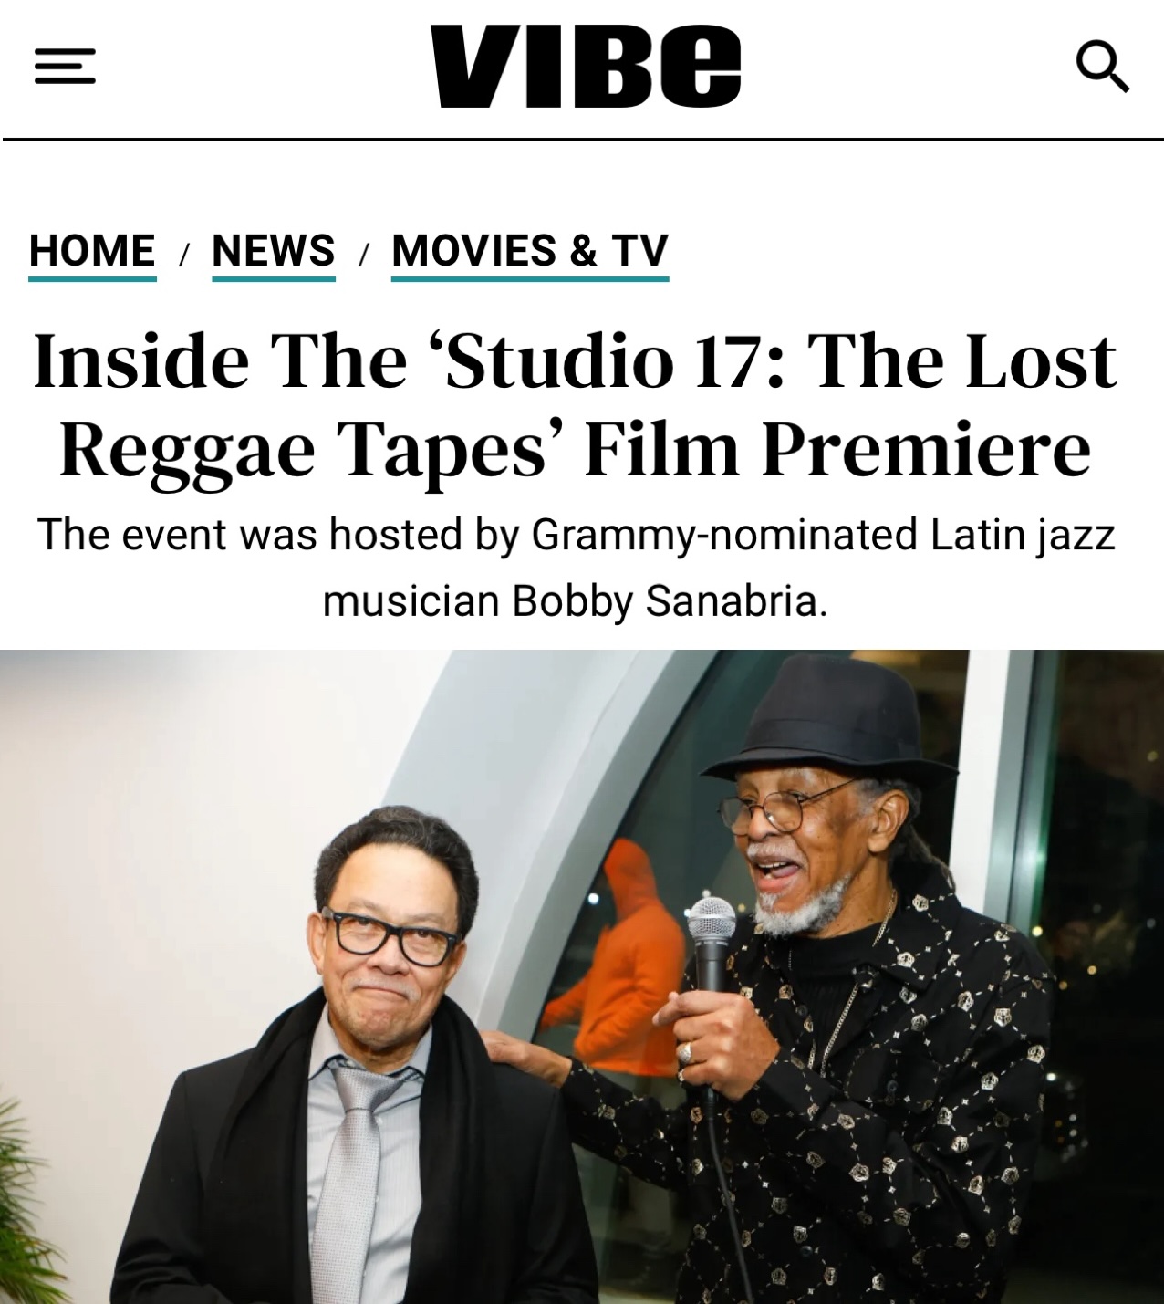Click the slash between NEWS and MOVIES & TV
The width and height of the screenshot is (1164, 1304).
[x=364, y=254]
